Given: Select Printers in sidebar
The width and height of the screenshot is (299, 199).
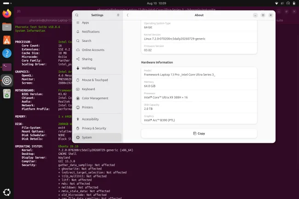Looking at the screenshot, I should coord(98,108).
